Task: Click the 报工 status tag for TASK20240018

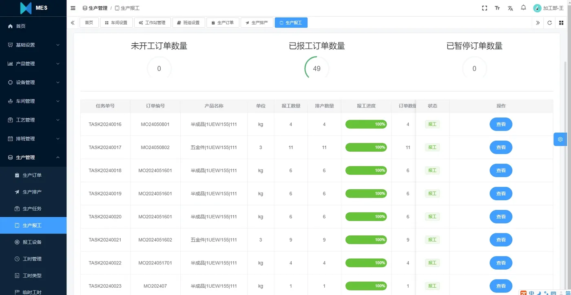Action: coord(432,170)
